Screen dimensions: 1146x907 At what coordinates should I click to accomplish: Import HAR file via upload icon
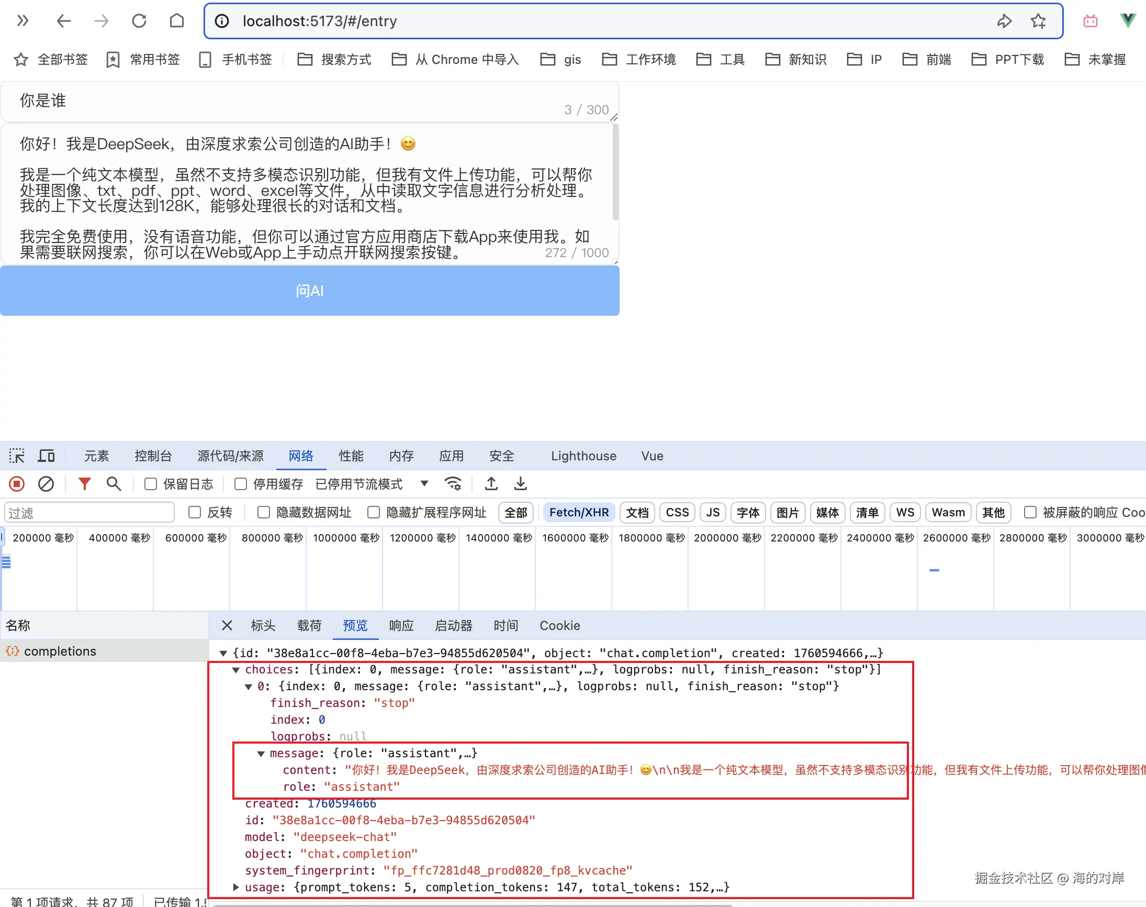pos(491,483)
